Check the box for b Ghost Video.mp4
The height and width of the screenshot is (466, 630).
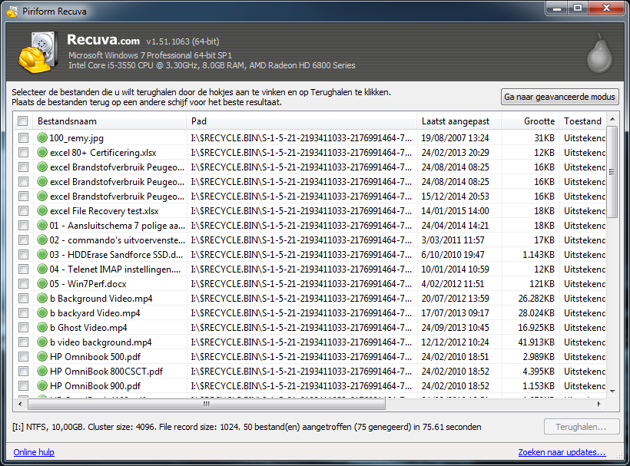23,328
